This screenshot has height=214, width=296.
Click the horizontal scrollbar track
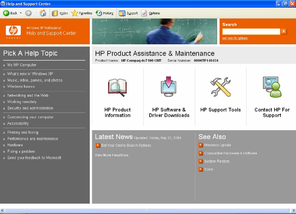click(147, 210)
